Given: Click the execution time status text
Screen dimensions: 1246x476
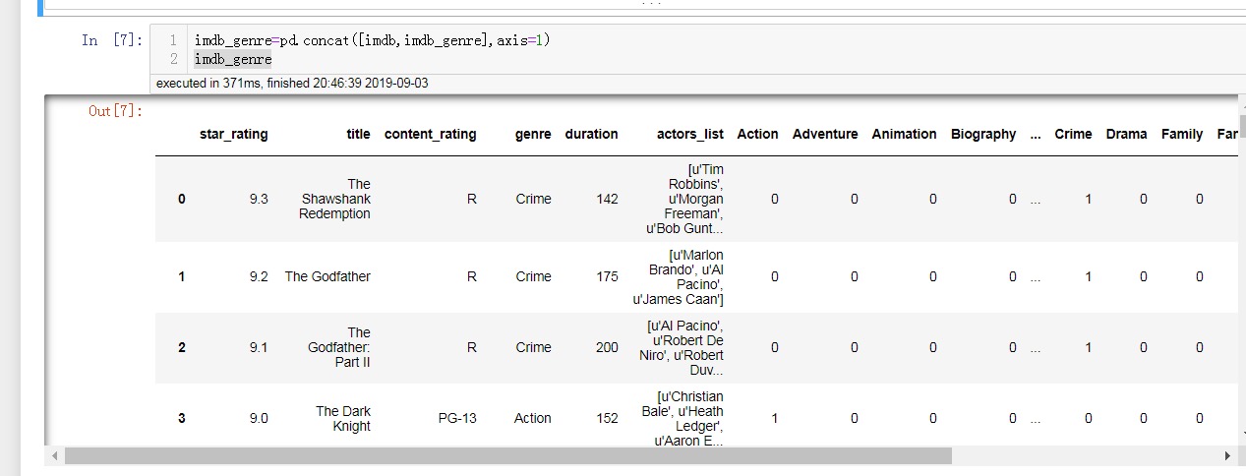Looking at the screenshot, I should click(x=292, y=83).
